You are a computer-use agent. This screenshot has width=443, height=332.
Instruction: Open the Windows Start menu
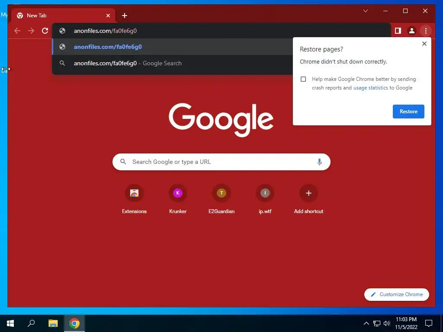pyautogui.click(x=10, y=323)
